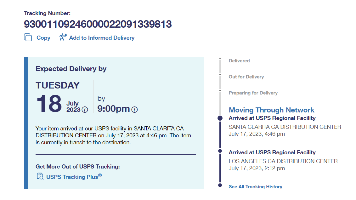356x200 pixels.
Task: Click the Los Angeles arrival timeline dot
Action: [x=220, y=151]
